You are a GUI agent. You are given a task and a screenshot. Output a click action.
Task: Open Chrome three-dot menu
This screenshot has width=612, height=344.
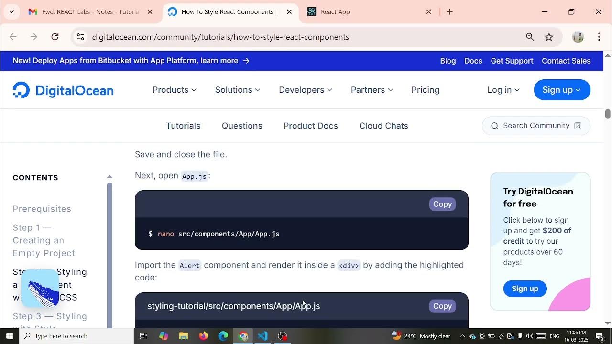pos(599,37)
